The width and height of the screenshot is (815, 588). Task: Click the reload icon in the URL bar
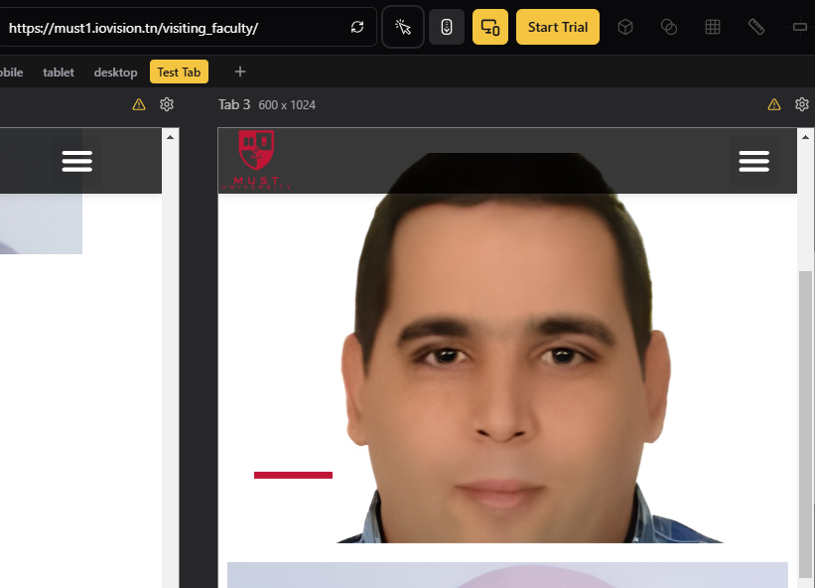357,27
